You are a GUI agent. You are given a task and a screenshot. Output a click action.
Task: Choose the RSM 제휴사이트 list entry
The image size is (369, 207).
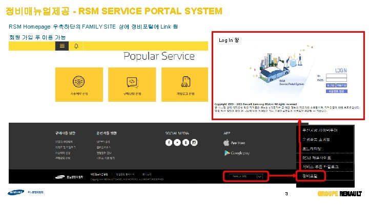pos(317,158)
